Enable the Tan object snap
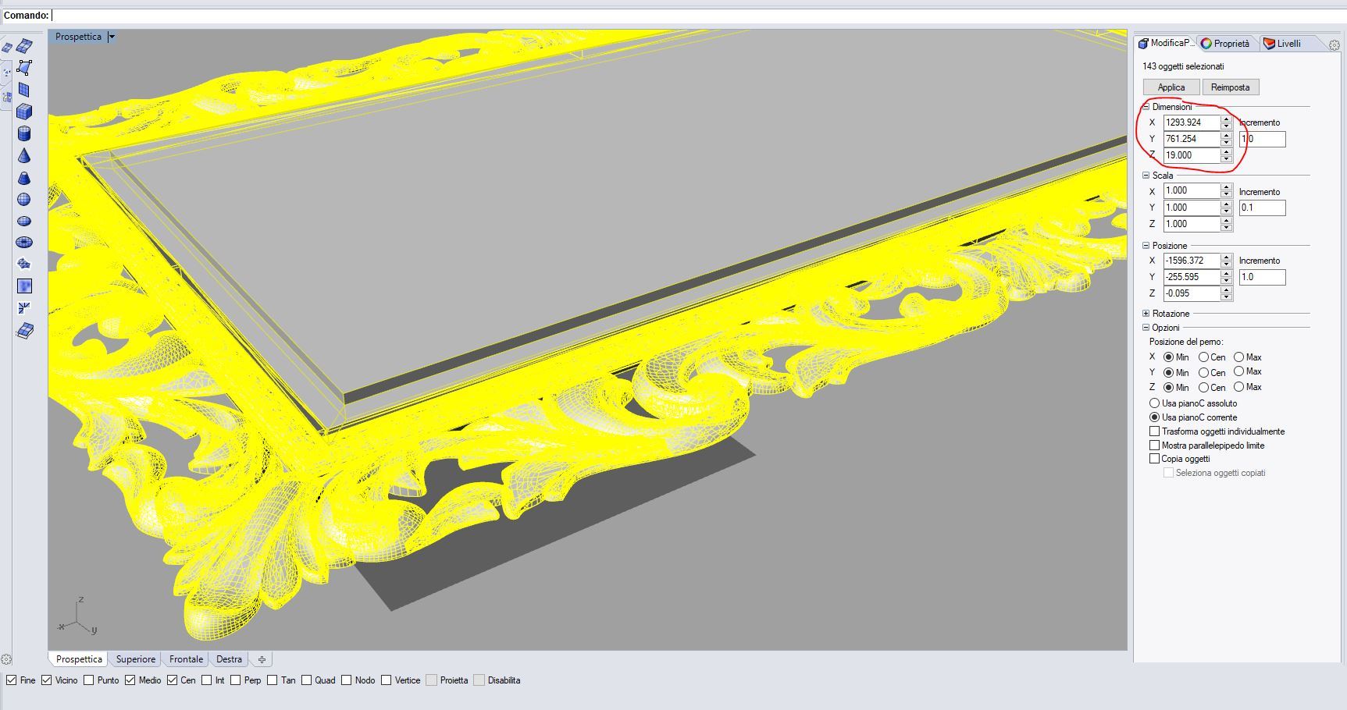Screen dimensions: 1347x710 pos(273,680)
